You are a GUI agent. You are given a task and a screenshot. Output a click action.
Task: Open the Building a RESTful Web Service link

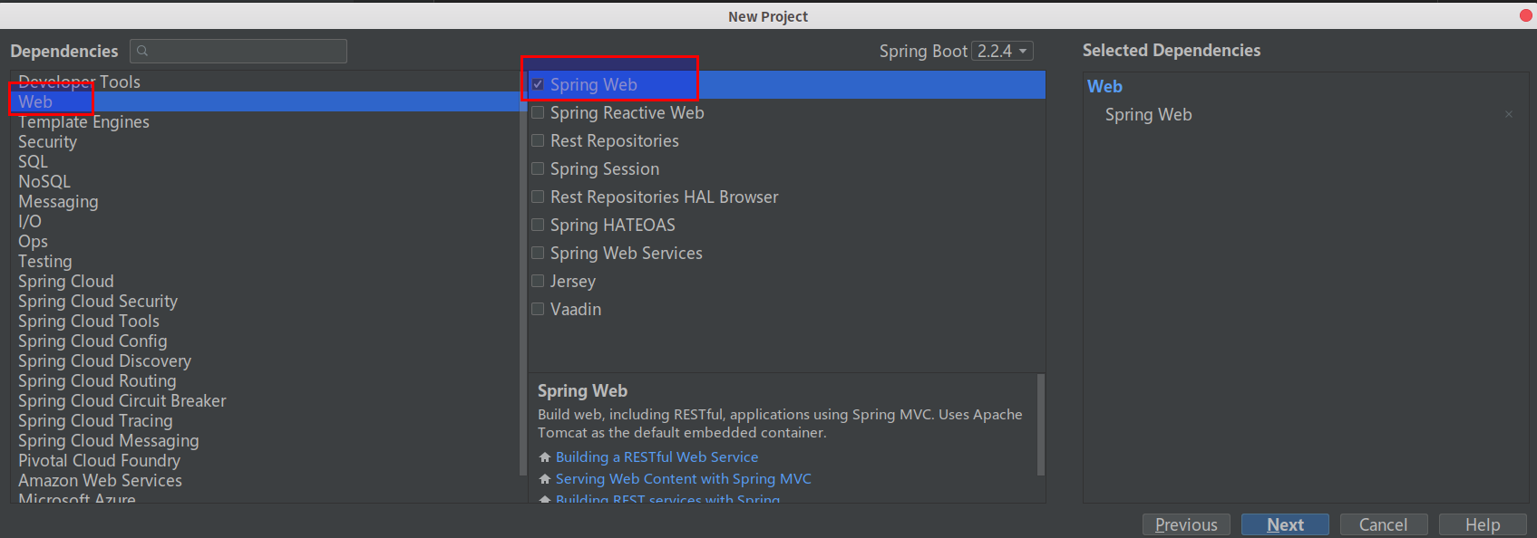coord(657,457)
